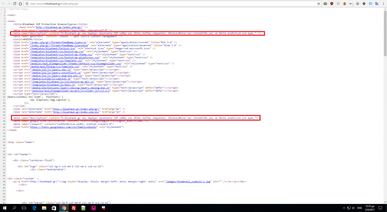Click the screen recorder taskbar icon
Viewport: 387px width, 212px height.
tap(104, 208)
